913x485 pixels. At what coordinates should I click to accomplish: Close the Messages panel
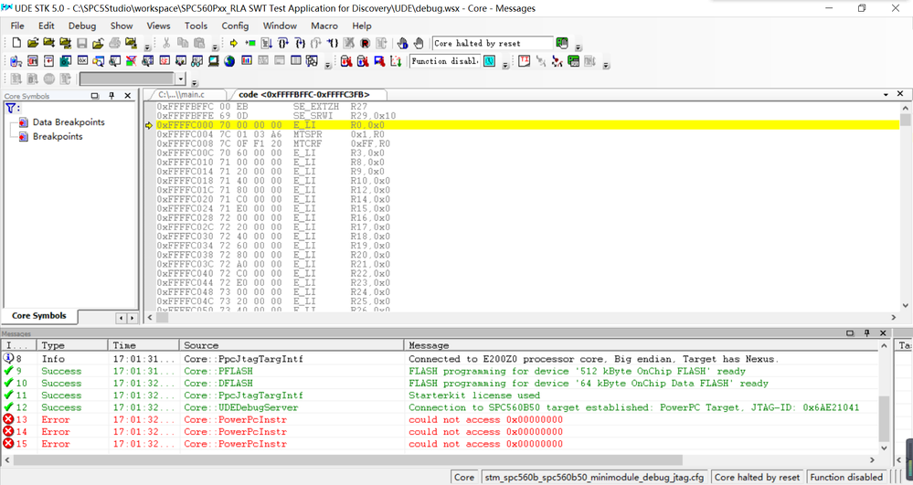883,333
